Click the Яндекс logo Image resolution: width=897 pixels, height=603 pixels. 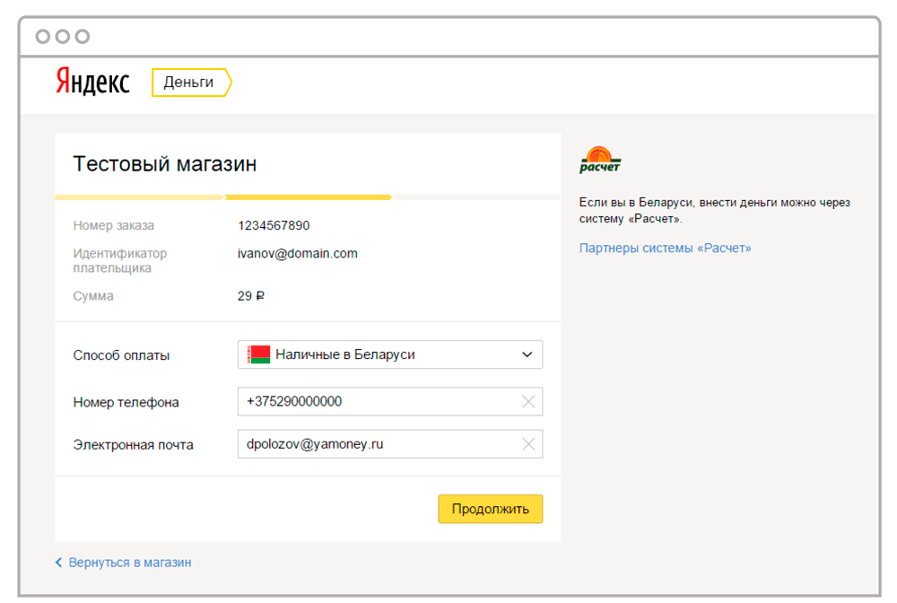92,82
